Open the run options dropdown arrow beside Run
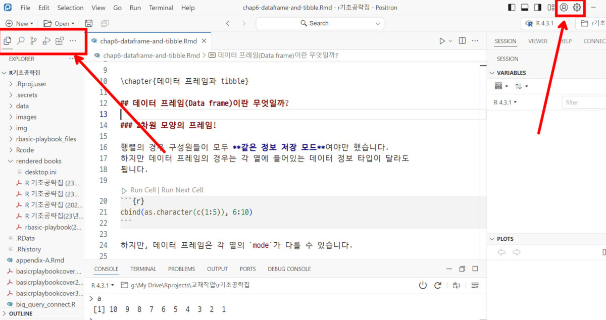 pos(450,41)
